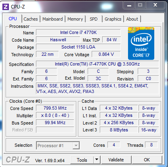
Task: Click the Haswell code name value
Action: (58, 40)
